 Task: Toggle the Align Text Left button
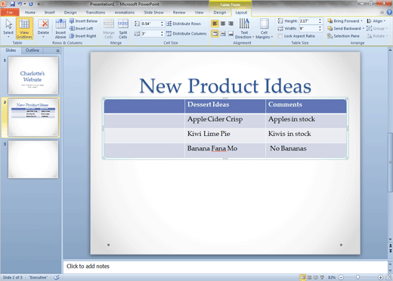click(x=215, y=23)
